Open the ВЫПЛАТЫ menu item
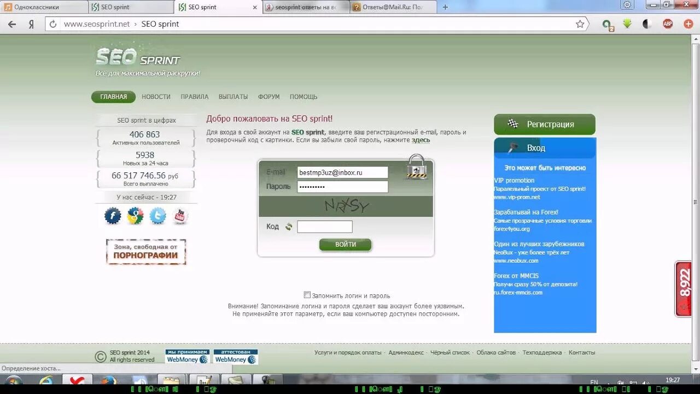Screen dimensions: 700x394 (x=233, y=97)
